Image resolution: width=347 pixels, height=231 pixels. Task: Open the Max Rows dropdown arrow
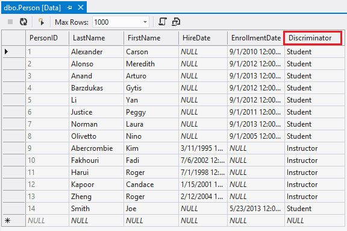[x=145, y=22]
